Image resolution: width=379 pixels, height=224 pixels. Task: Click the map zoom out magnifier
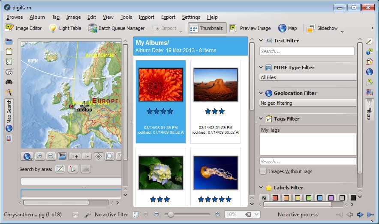click(x=51, y=156)
